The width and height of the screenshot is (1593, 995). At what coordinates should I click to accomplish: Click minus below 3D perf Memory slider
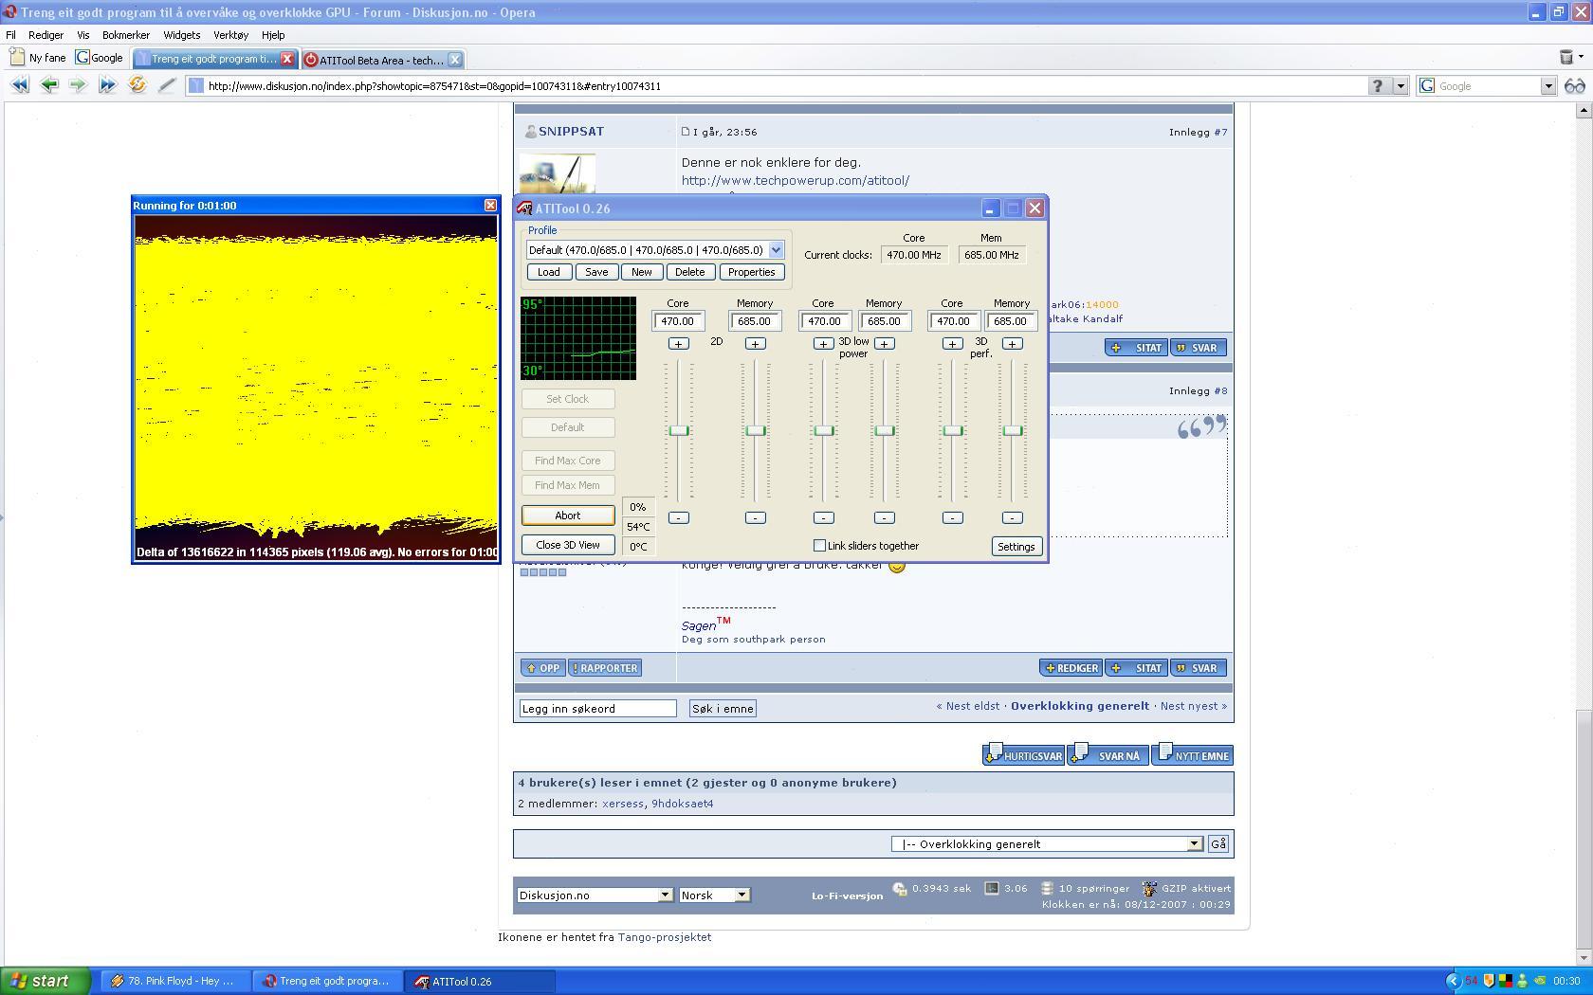pyautogui.click(x=1012, y=517)
